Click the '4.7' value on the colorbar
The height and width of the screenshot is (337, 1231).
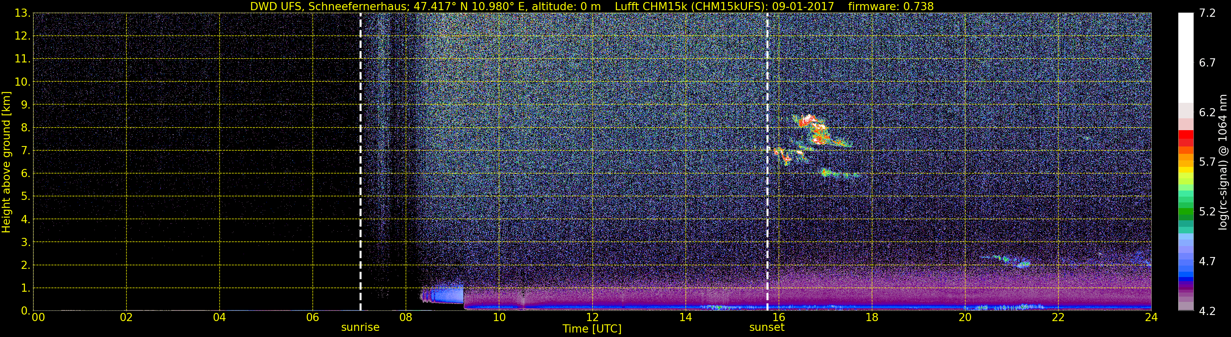1207,261
